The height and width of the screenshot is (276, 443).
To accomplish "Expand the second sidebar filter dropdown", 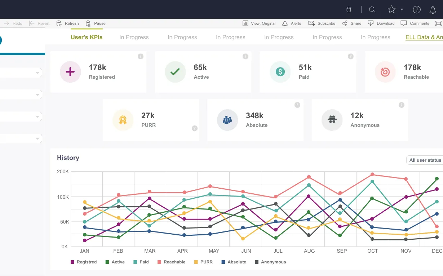I will tap(37, 95).
